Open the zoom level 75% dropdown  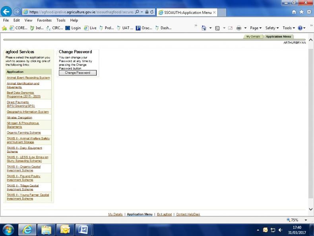306,220
